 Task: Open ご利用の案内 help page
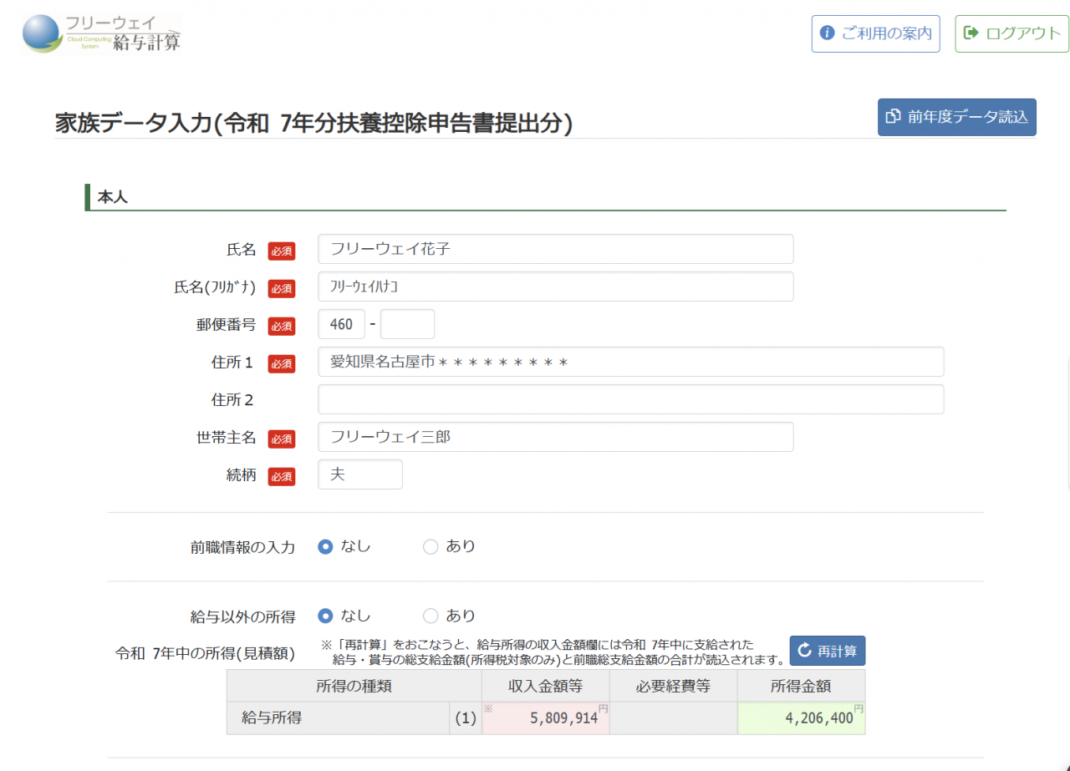click(x=875, y=33)
